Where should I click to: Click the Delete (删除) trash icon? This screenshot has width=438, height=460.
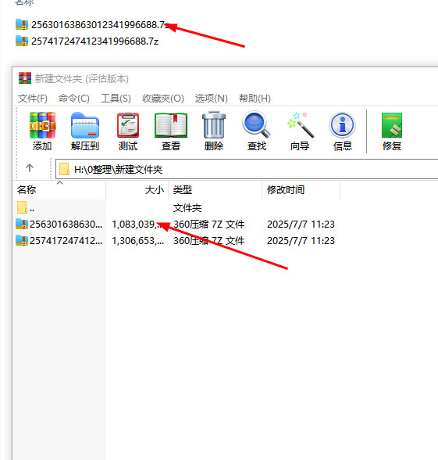214,131
